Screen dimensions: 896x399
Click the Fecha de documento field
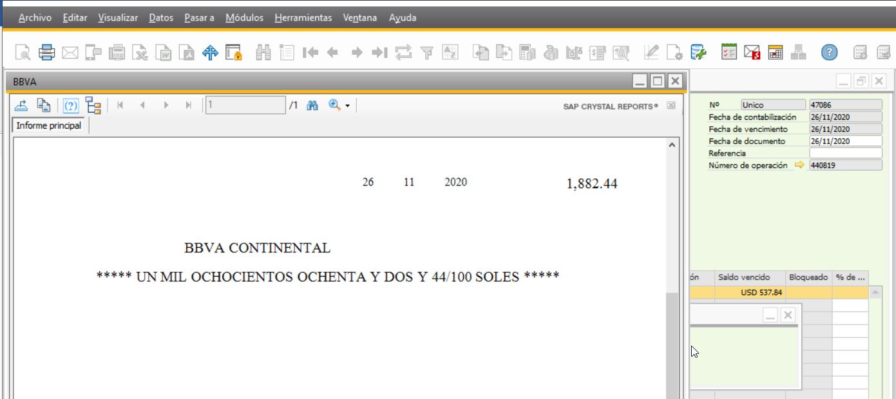tap(845, 141)
